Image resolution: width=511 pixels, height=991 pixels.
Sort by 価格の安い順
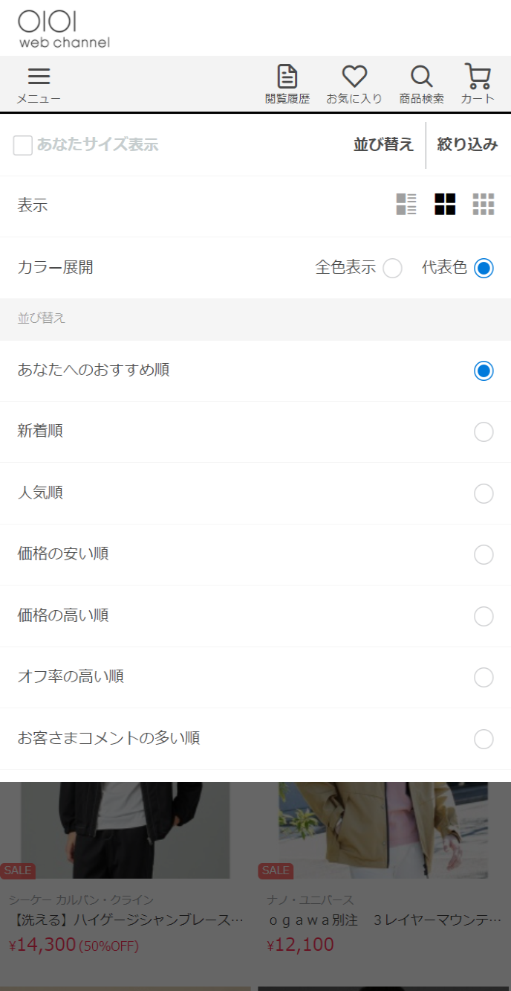pos(484,554)
